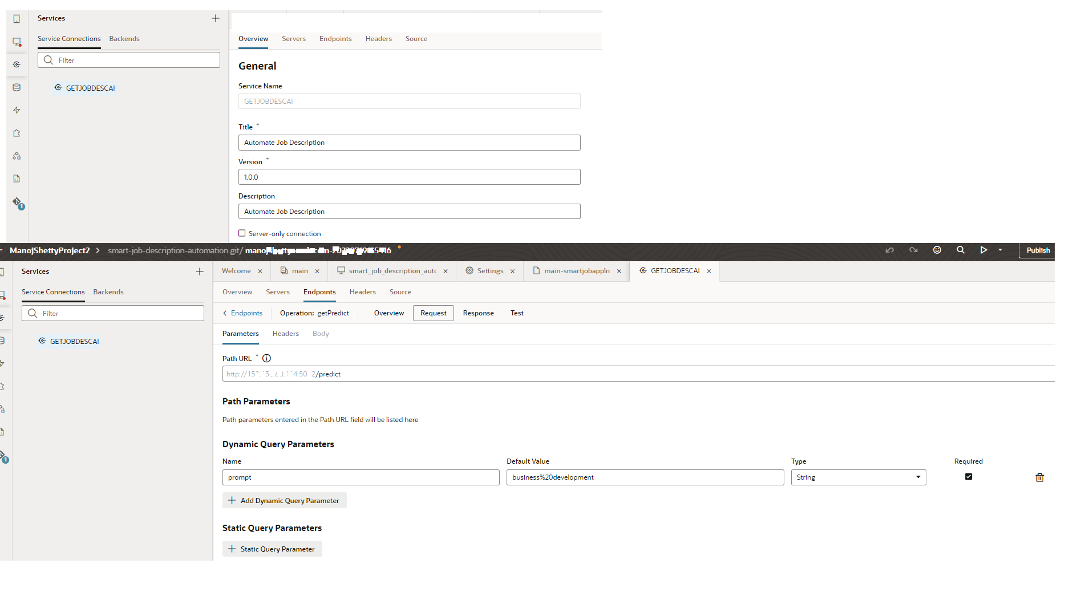
Task: Expand the run options dropdown arrow
Action: coord(1000,250)
